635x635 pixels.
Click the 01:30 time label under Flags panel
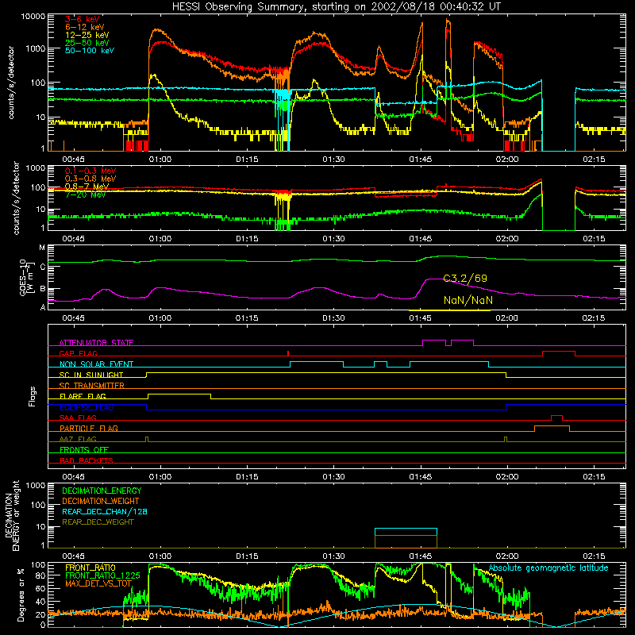[333, 477]
